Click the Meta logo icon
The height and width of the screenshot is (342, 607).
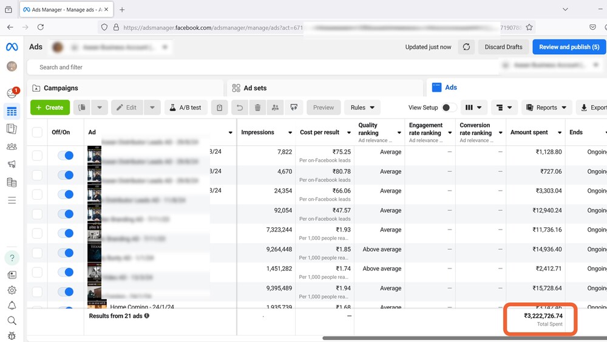(12, 47)
